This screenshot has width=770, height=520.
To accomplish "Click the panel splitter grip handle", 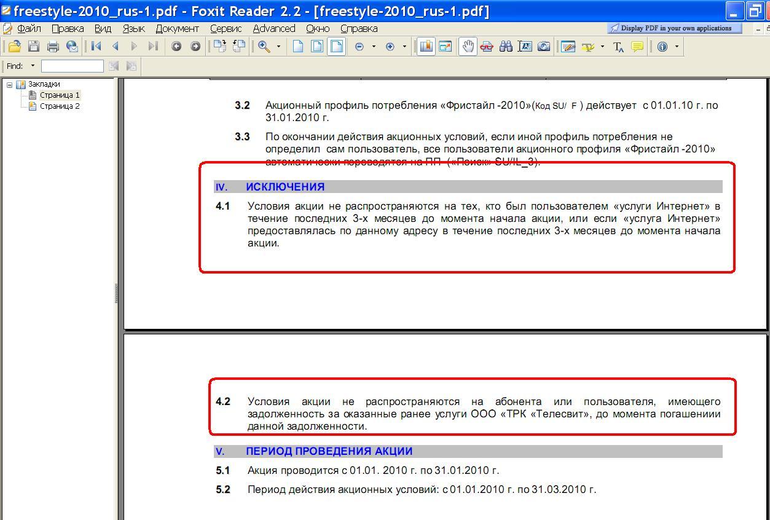I will point(116,293).
